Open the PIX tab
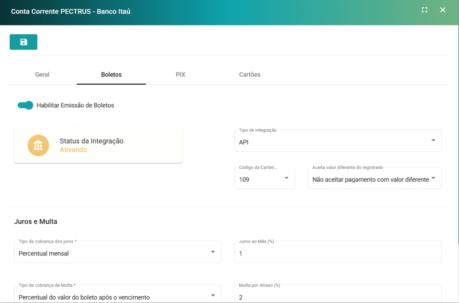 click(180, 74)
